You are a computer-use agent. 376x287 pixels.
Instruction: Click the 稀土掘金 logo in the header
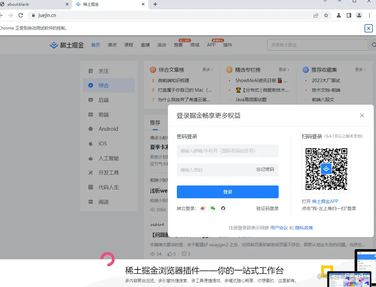coord(67,45)
